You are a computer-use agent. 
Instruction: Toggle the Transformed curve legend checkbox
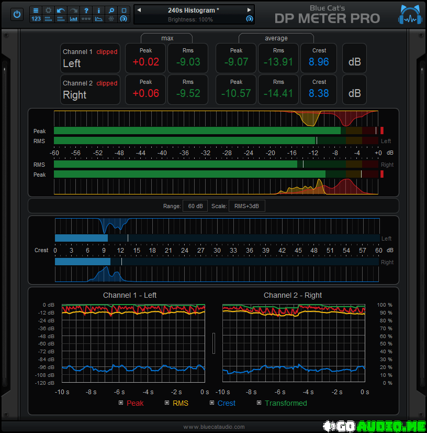coord(259,403)
